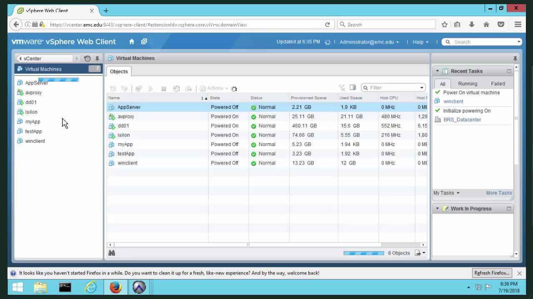Select avproxy VM icon in navigator

(x=20, y=93)
